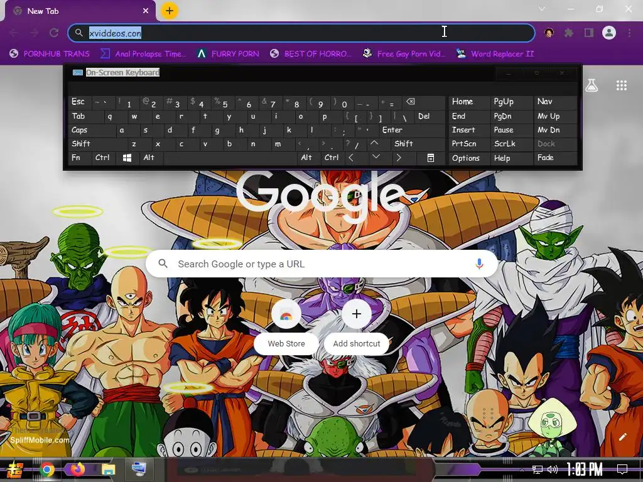Open On-Screen Keyboard Help
643x482 pixels.
[511, 158]
